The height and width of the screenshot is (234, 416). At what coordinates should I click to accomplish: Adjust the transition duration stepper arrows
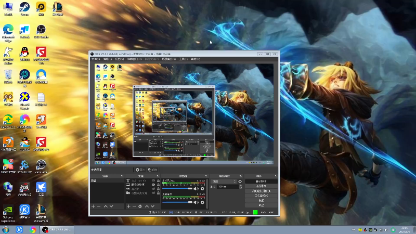click(x=240, y=187)
